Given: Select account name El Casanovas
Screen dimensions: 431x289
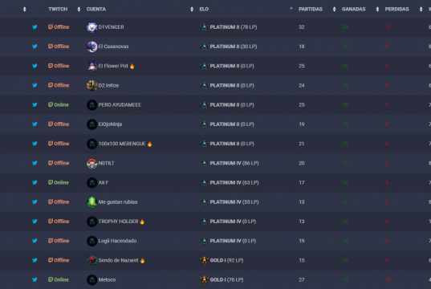Looking at the screenshot, I should coord(113,47).
